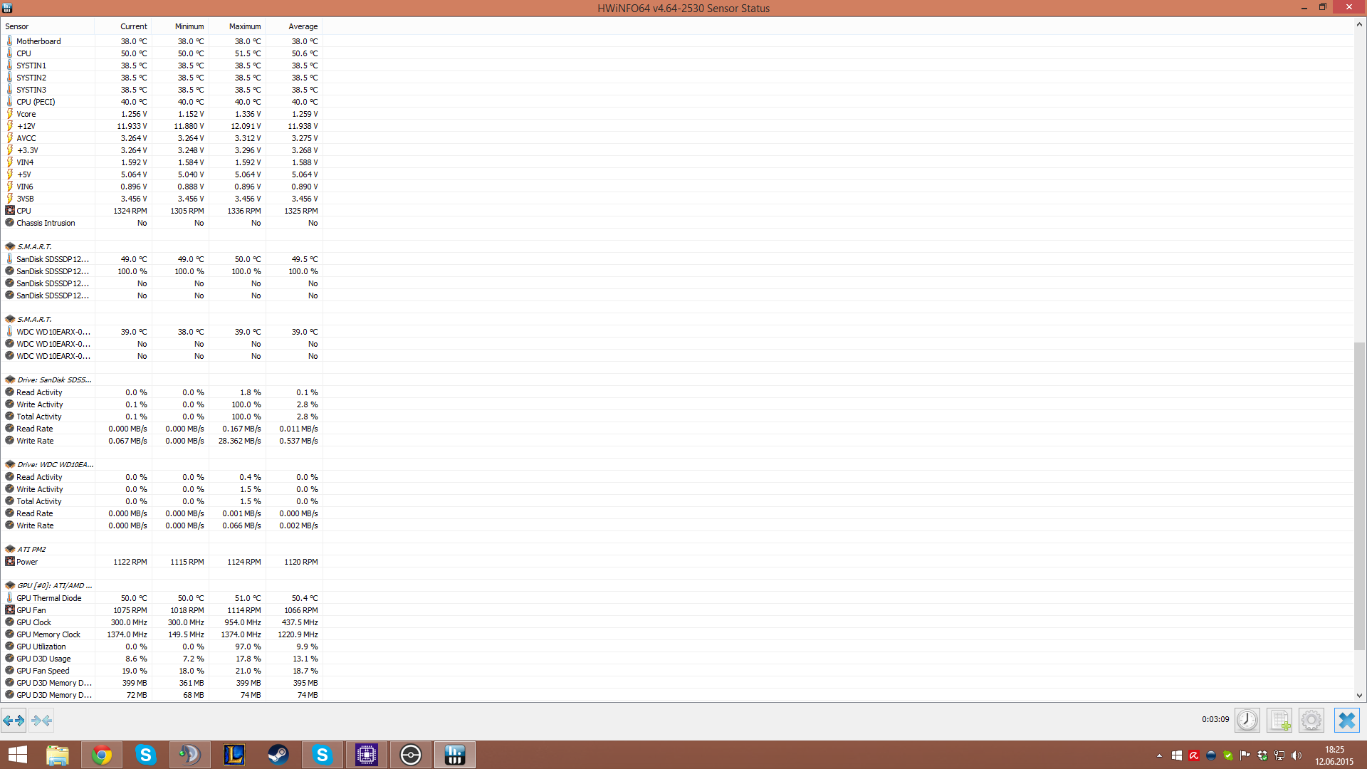Click the Avira tray icon
Screen dimensions: 1367x769
coord(1194,755)
